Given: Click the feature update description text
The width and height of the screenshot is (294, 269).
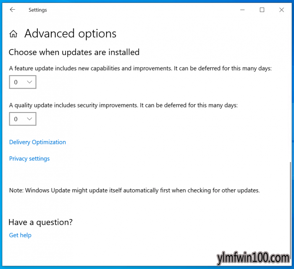Looking at the screenshot, I should pos(140,68).
